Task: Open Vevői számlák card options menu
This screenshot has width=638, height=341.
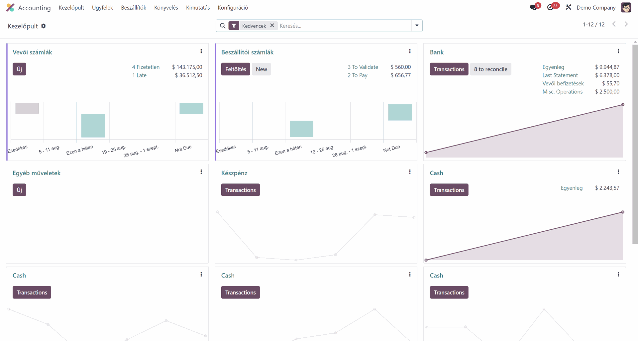Action: point(201,51)
